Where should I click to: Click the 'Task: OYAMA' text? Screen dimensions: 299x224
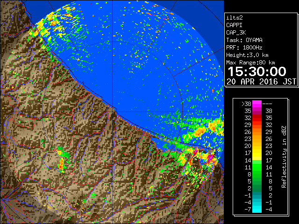click(x=244, y=40)
